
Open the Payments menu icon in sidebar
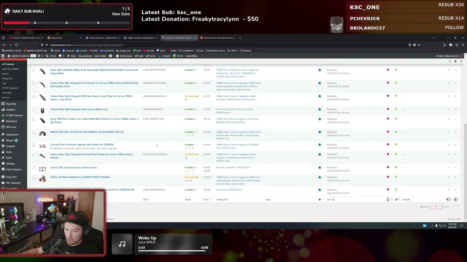(x=3, y=104)
